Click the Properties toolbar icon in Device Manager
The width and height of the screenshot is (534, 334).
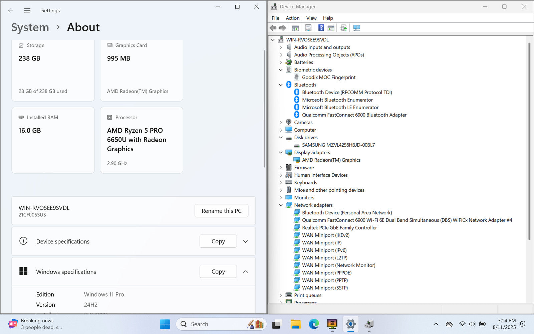(x=308, y=28)
